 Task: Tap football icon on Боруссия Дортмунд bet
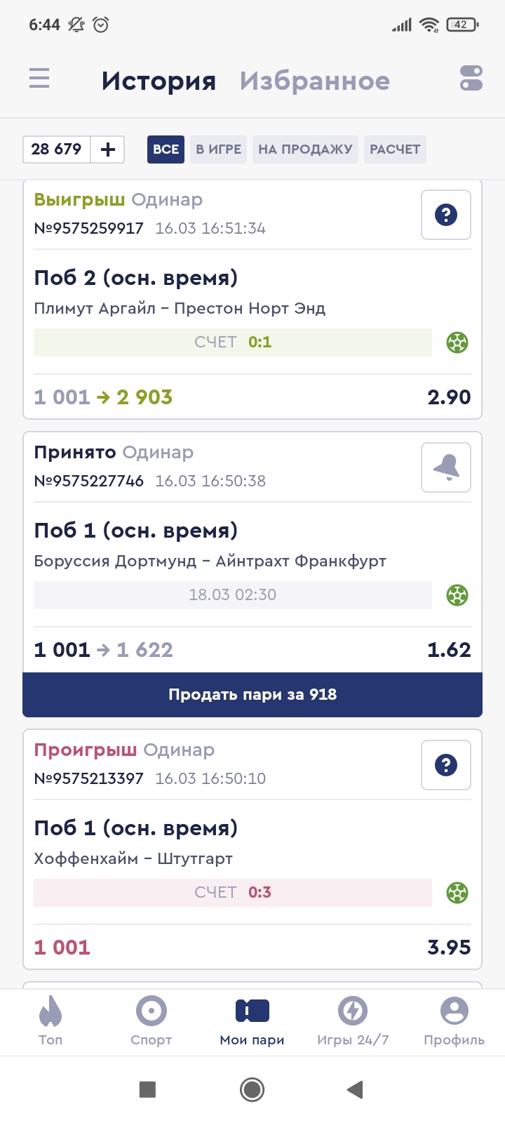457,595
